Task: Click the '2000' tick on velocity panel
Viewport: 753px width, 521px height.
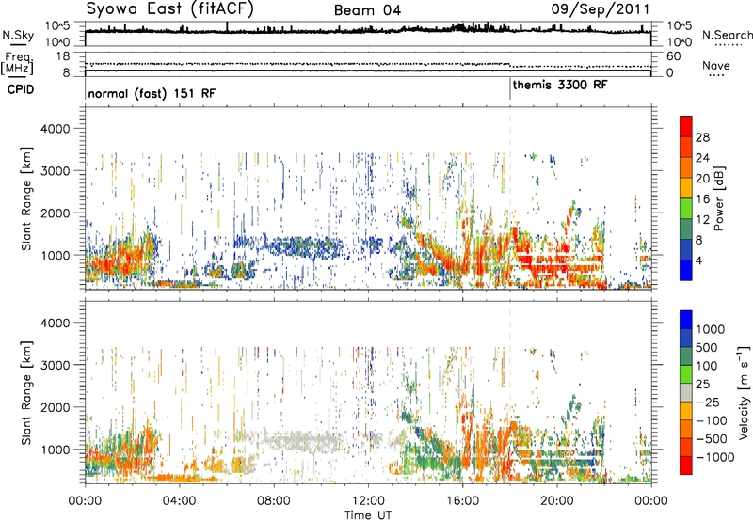Action: [x=55, y=407]
